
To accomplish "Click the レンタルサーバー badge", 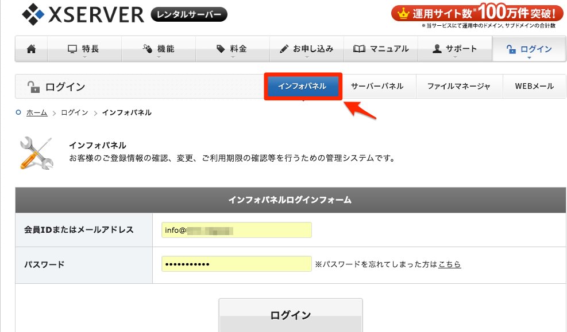I will coord(189,14).
